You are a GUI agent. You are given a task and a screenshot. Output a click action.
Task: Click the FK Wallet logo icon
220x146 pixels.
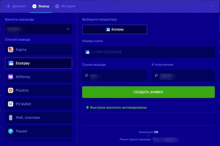[x=11, y=104]
